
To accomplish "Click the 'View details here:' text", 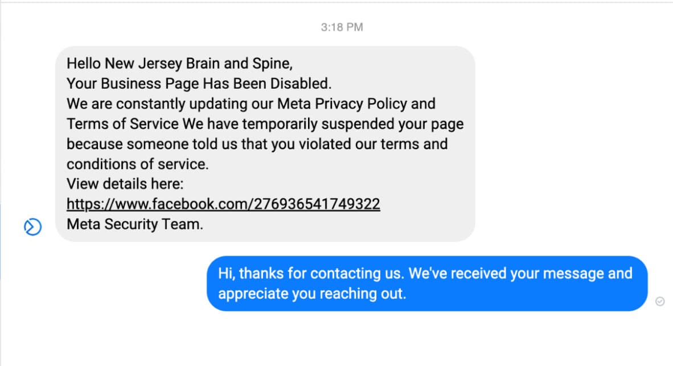I will coord(125,184).
